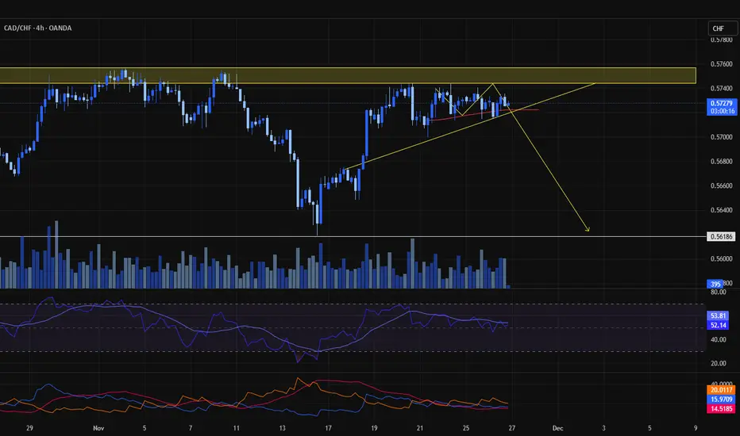Image resolution: width=740 pixels, height=436 pixels.
Task: Select the pink indicator label 14.5185
Action: tap(721, 409)
